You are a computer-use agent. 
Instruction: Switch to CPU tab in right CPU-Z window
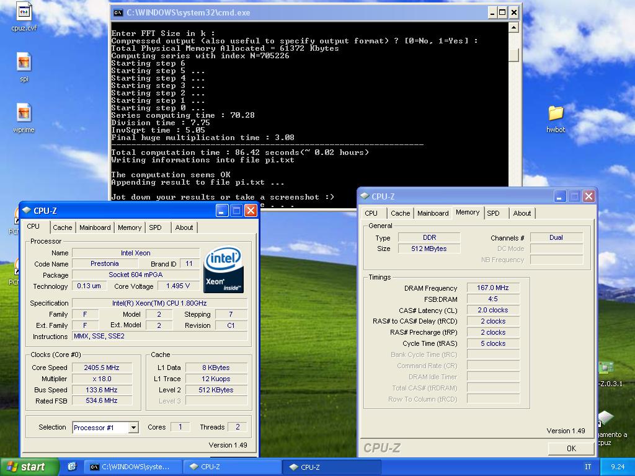(371, 213)
